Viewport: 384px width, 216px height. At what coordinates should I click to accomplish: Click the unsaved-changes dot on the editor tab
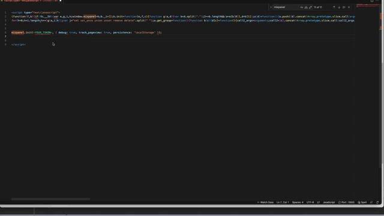coord(60,1)
